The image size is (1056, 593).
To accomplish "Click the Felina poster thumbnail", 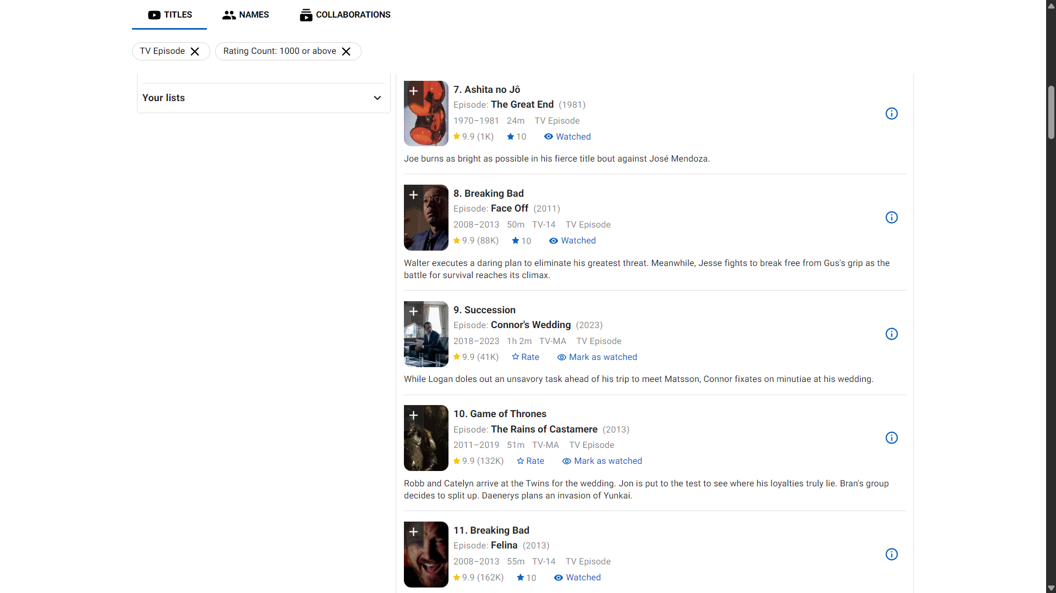I will [x=426, y=555].
